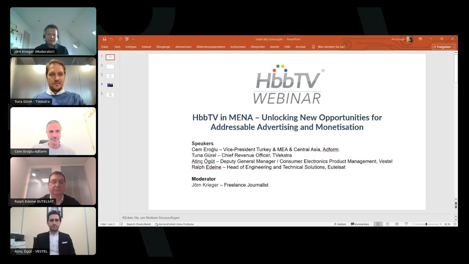Open the Hilfe ribbon tab
Screen dimensions: 469x264
(287, 47)
